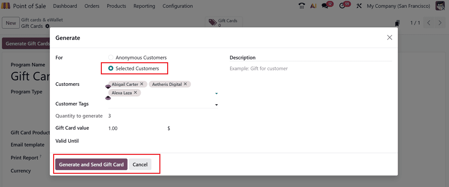Click the Generate Gift Cards button behind dialog
This screenshot has height=187, width=449.
coord(26,44)
